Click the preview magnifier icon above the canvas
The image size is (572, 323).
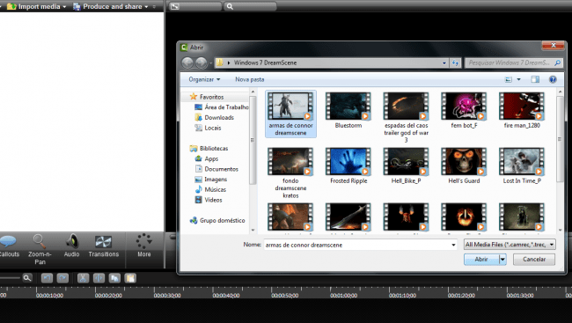[x=230, y=6]
